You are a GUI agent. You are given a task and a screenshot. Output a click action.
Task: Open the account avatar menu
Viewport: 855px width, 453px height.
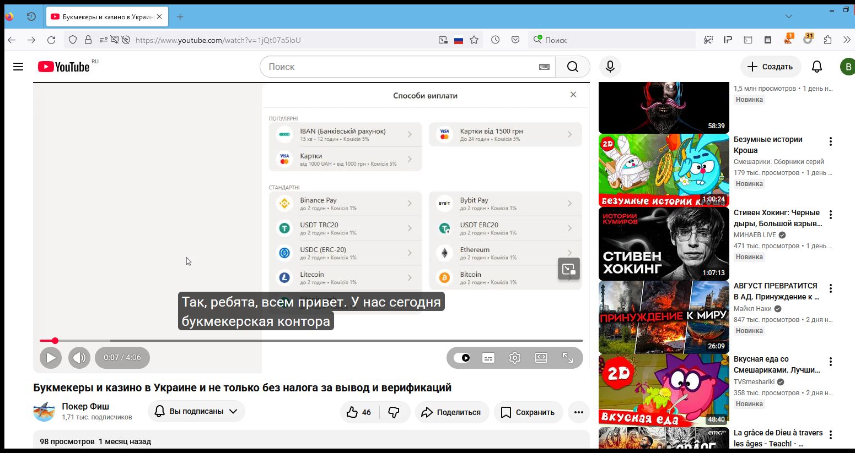coord(847,67)
